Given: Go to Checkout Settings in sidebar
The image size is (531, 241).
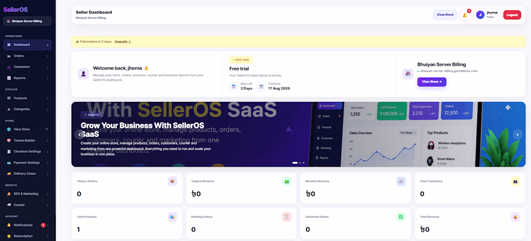Looking at the screenshot, I should (28, 152).
